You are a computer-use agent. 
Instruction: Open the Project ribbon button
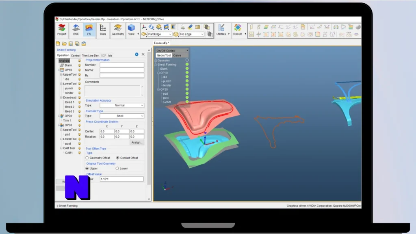pyautogui.click(x=62, y=29)
